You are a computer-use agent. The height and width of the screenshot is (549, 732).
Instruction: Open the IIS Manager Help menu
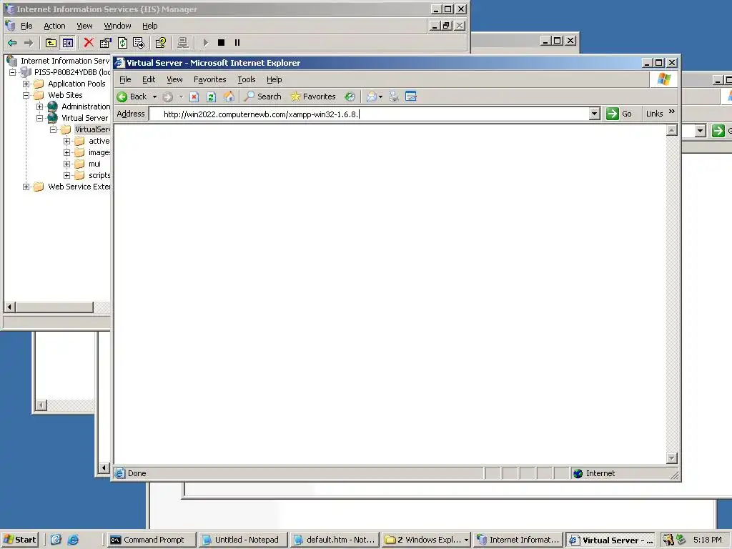click(150, 26)
